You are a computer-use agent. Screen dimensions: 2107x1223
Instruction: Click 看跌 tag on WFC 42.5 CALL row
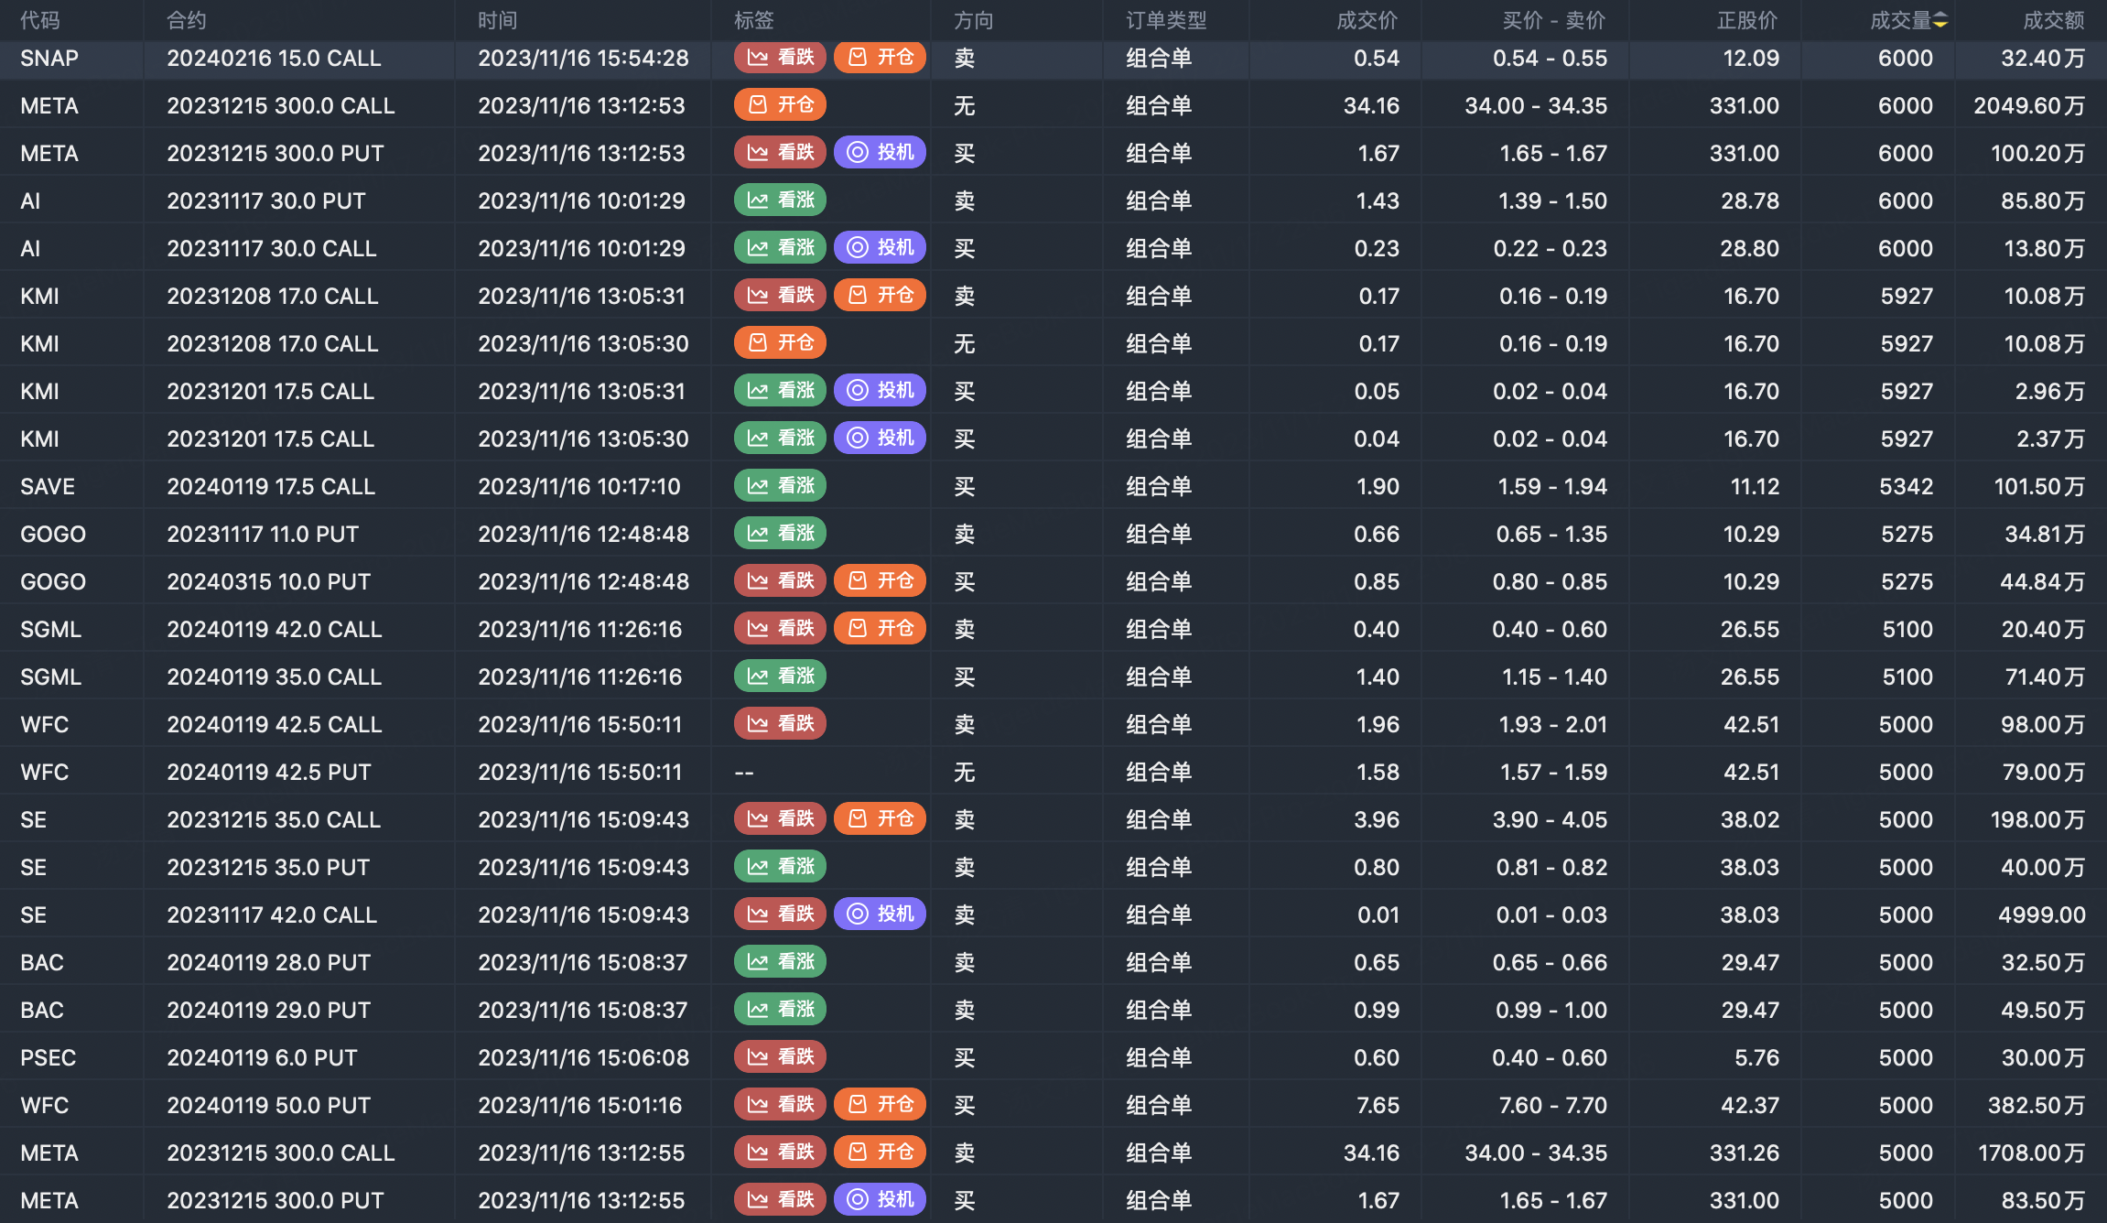(x=780, y=724)
